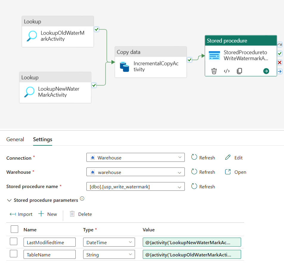Switch to the Settings tab
This screenshot has width=284, height=263.
click(x=42, y=139)
